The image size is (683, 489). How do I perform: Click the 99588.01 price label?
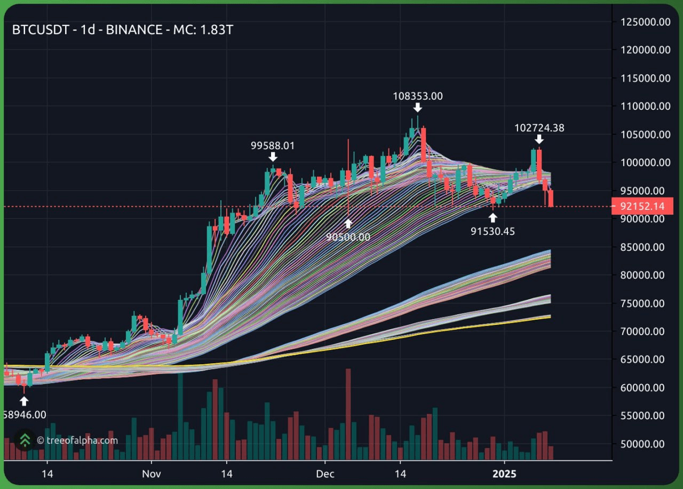click(273, 145)
